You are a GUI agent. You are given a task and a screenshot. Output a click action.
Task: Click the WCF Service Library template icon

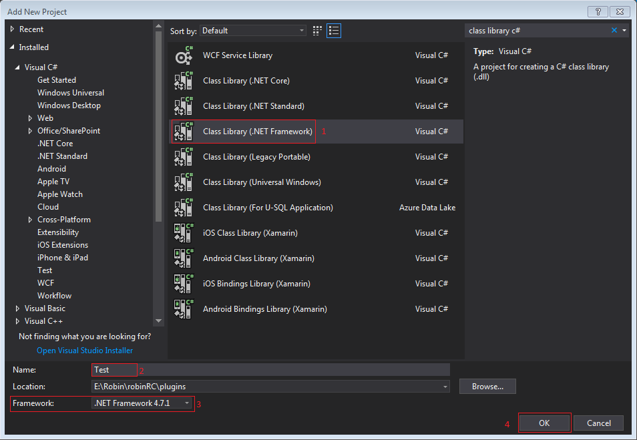tap(184, 55)
